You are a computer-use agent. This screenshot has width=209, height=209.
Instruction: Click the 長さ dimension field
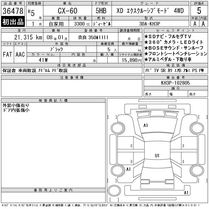click(x=156, y=94)
